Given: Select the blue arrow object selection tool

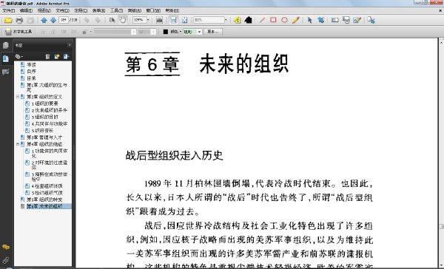Looking at the screenshot, I should click(309, 20).
